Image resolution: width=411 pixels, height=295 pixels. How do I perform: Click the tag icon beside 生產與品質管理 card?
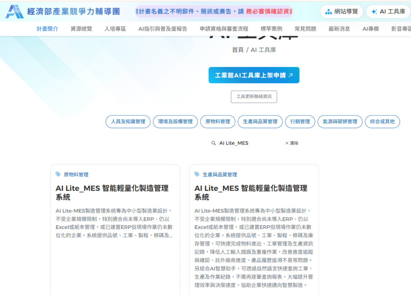coord(197,174)
